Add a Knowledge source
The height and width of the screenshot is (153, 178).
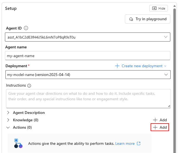(160, 120)
